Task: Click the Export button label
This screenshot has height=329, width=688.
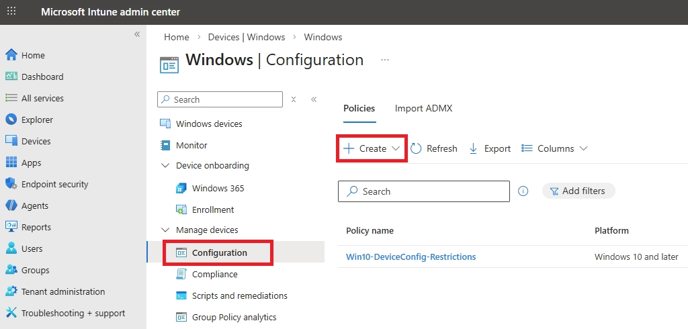Action: point(497,148)
